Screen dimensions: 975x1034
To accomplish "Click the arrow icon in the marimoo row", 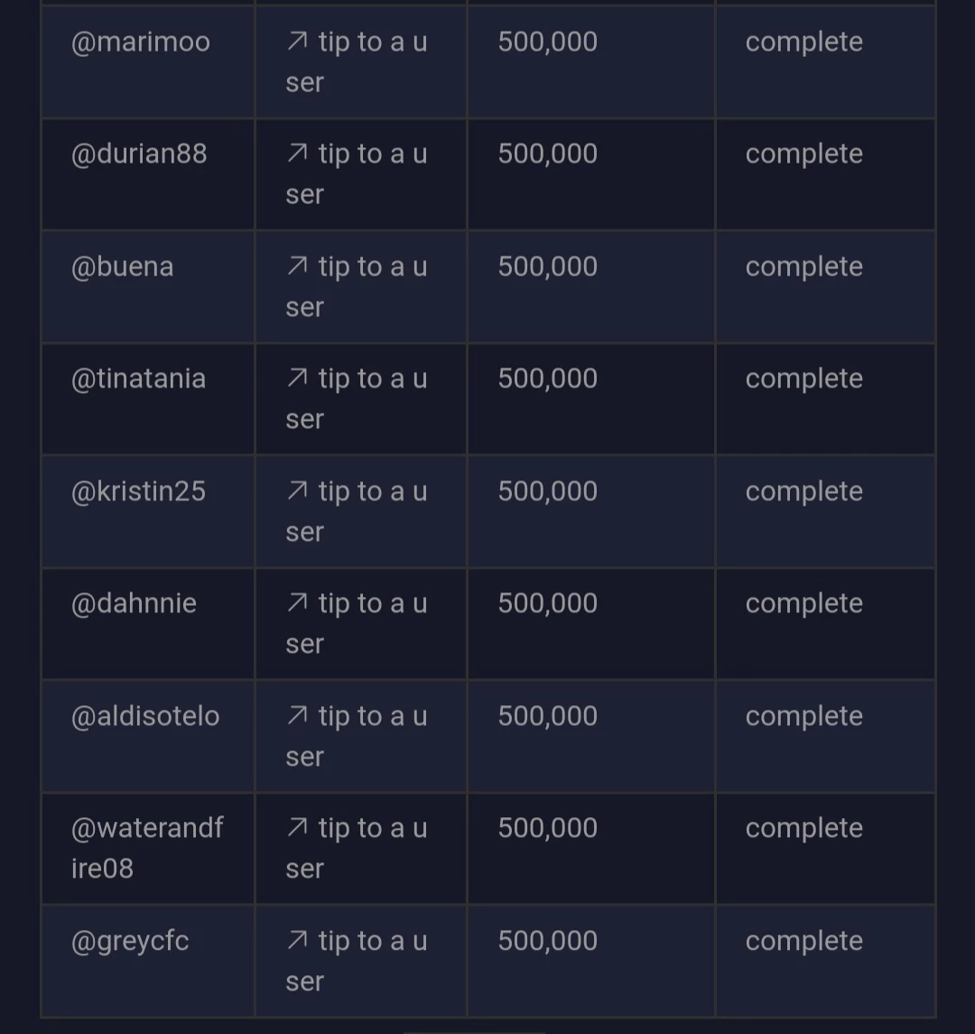I will [x=297, y=42].
